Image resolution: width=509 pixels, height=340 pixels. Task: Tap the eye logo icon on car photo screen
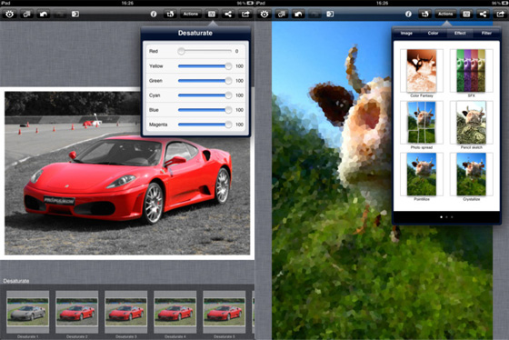pyautogui.click(x=9, y=14)
